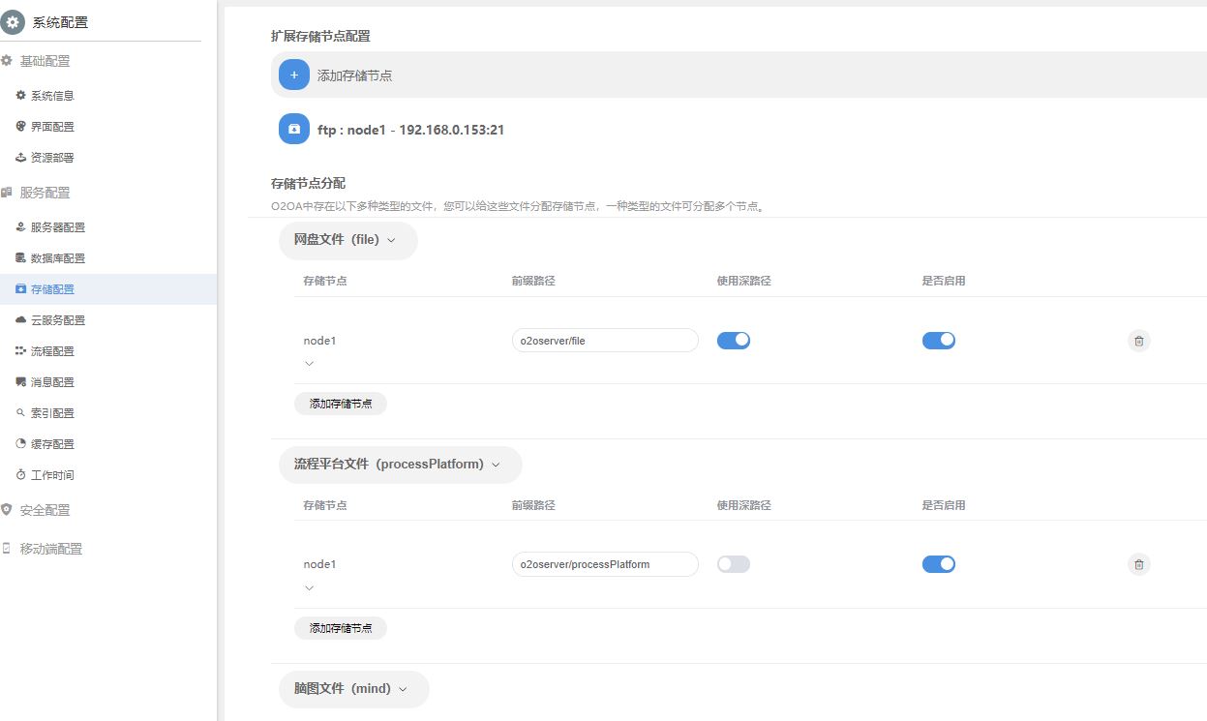Collapse the 网盘文件 (file) section
The width and height of the screenshot is (1207, 721).
coord(348,240)
